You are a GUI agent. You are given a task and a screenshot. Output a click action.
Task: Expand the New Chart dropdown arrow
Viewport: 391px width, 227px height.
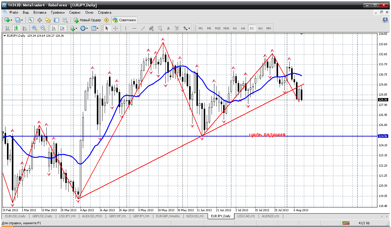[11, 20]
